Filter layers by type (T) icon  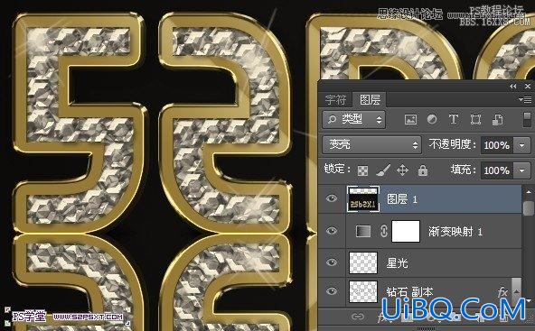pyautogui.click(x=454, y=119)
